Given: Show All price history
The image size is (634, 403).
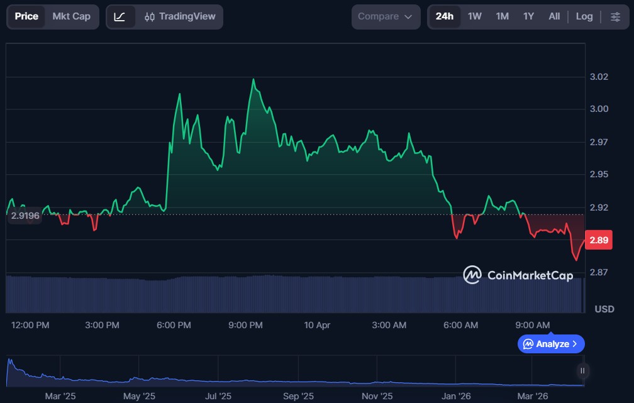Looking at the screenshot, I should [x=553, y=16].
